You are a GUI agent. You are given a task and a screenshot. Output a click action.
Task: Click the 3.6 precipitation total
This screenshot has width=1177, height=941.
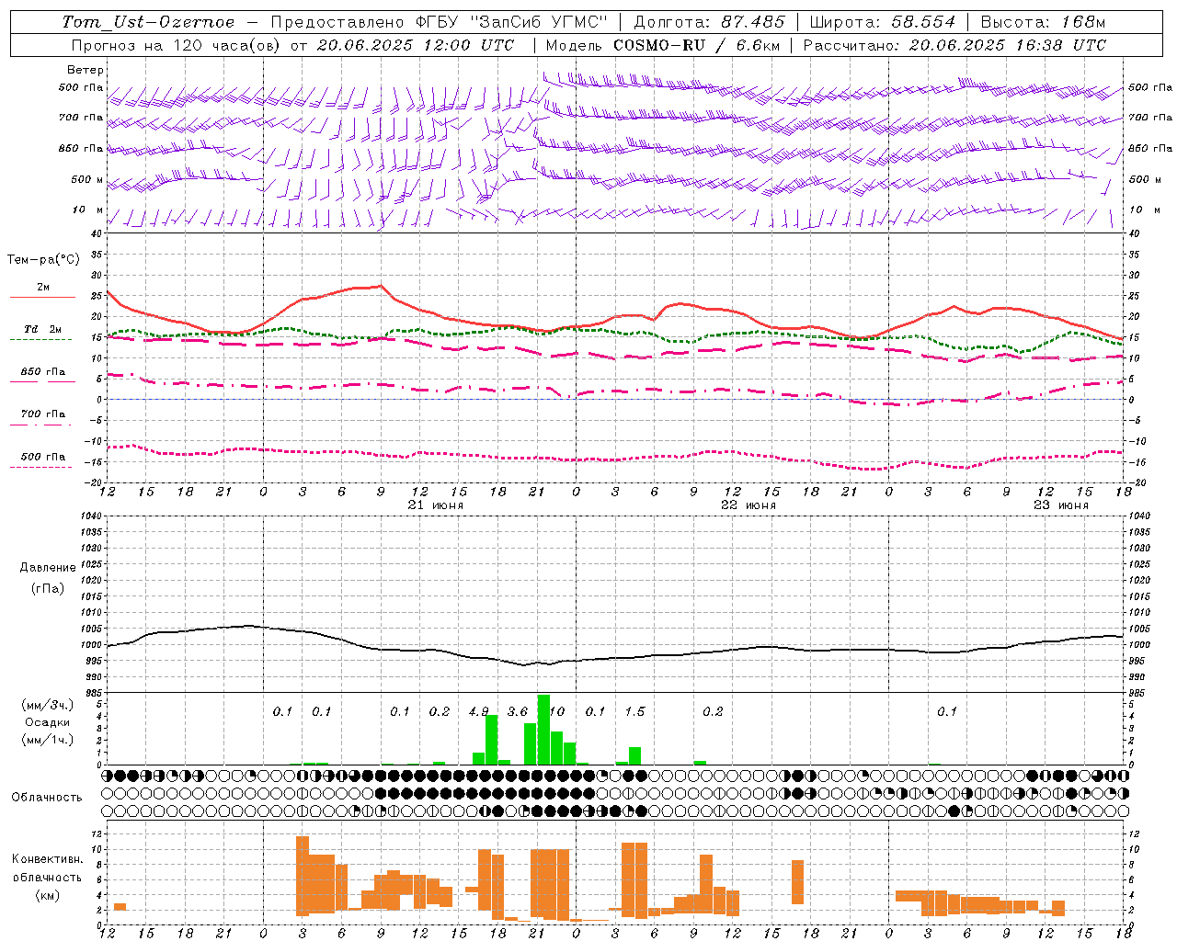(518, 712)
